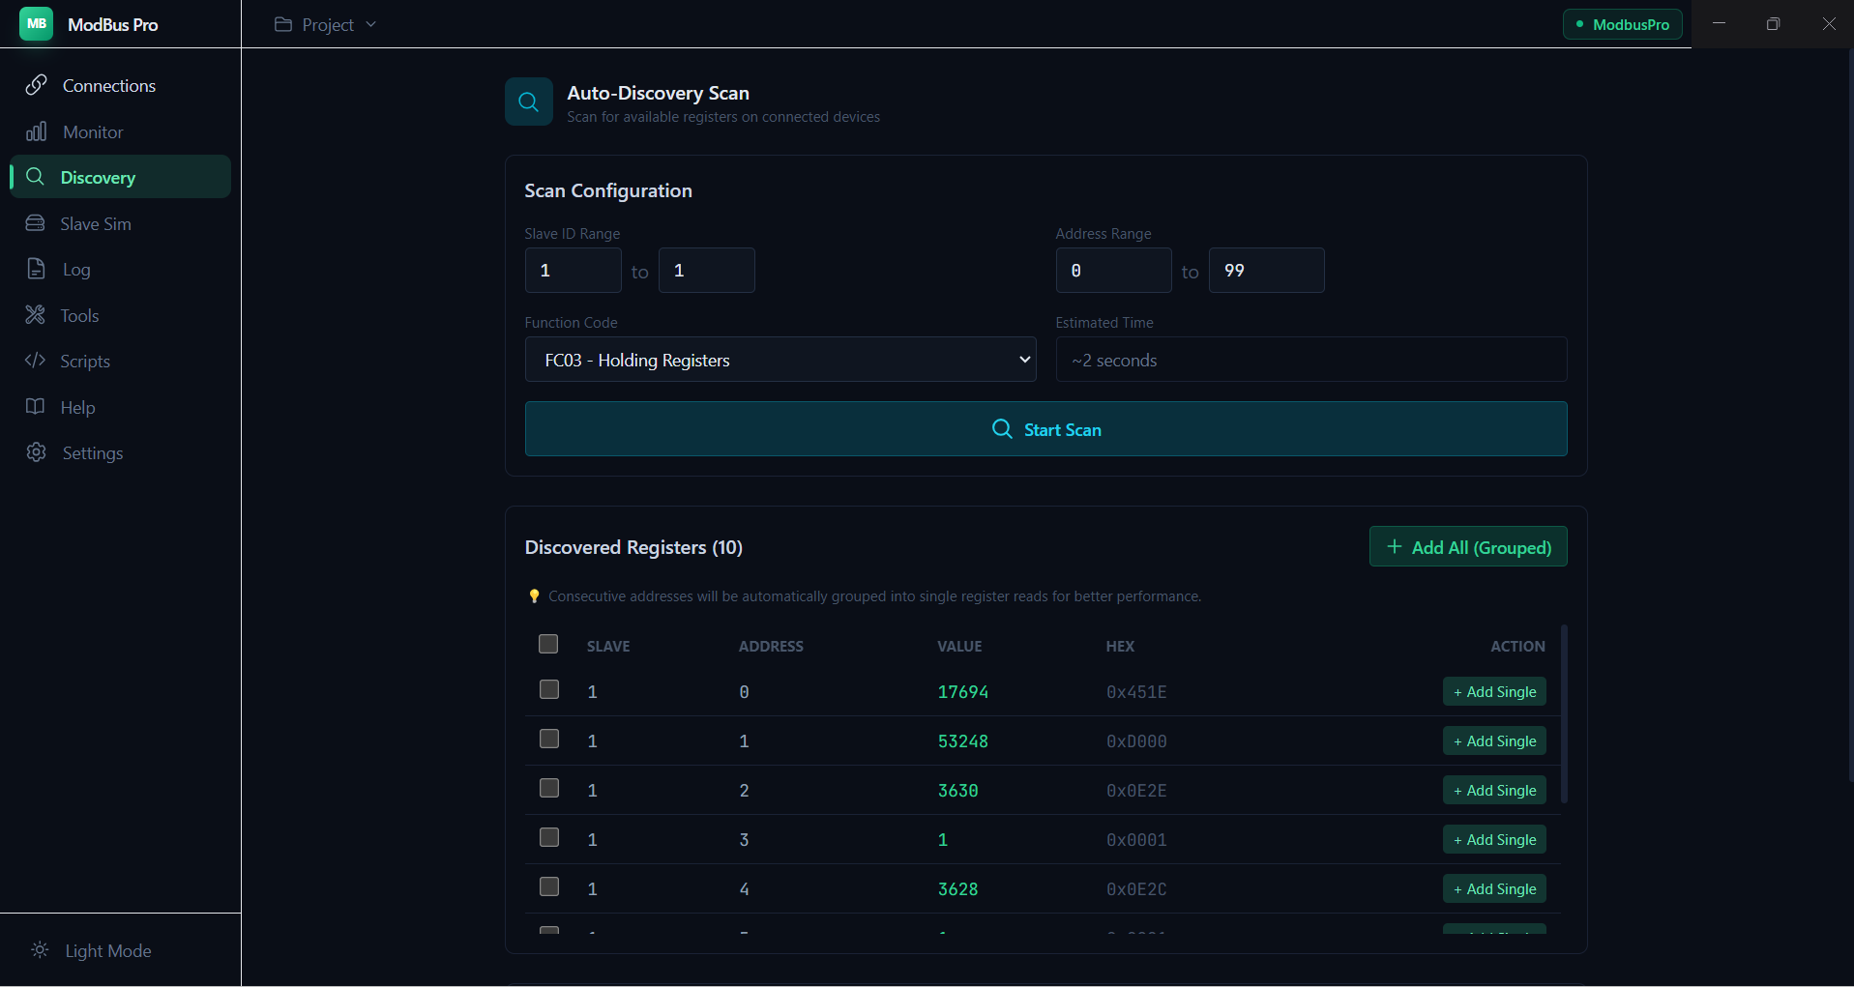
Task: Open the ModbusPro status indicator
Action: click(x=1622, y=24)
